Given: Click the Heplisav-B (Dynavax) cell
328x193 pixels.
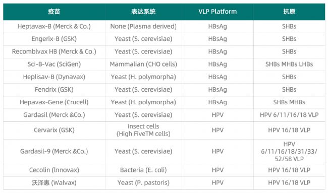Looking at the screenshot, I should click(x=54, y=77).
